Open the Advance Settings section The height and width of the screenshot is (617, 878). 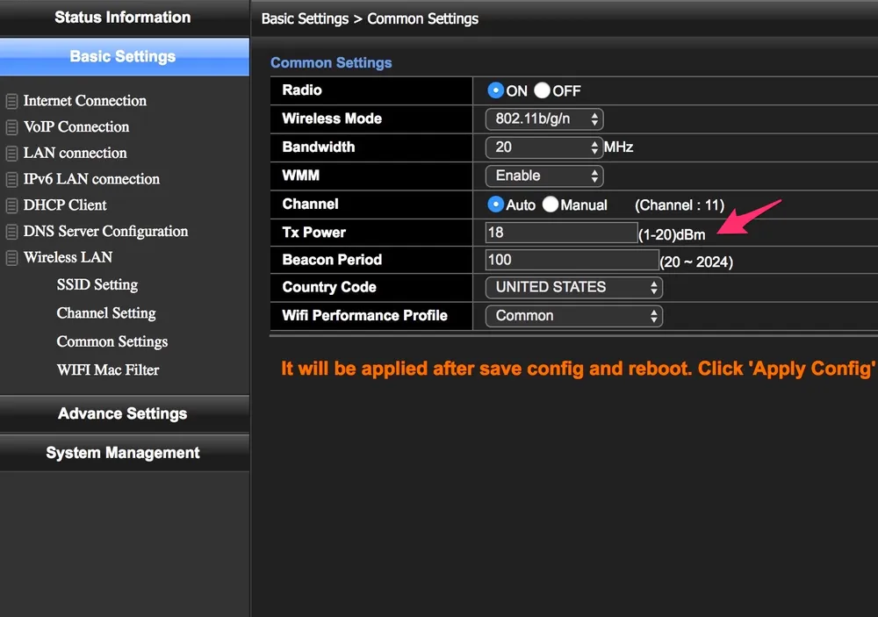(x=123, y=413)
